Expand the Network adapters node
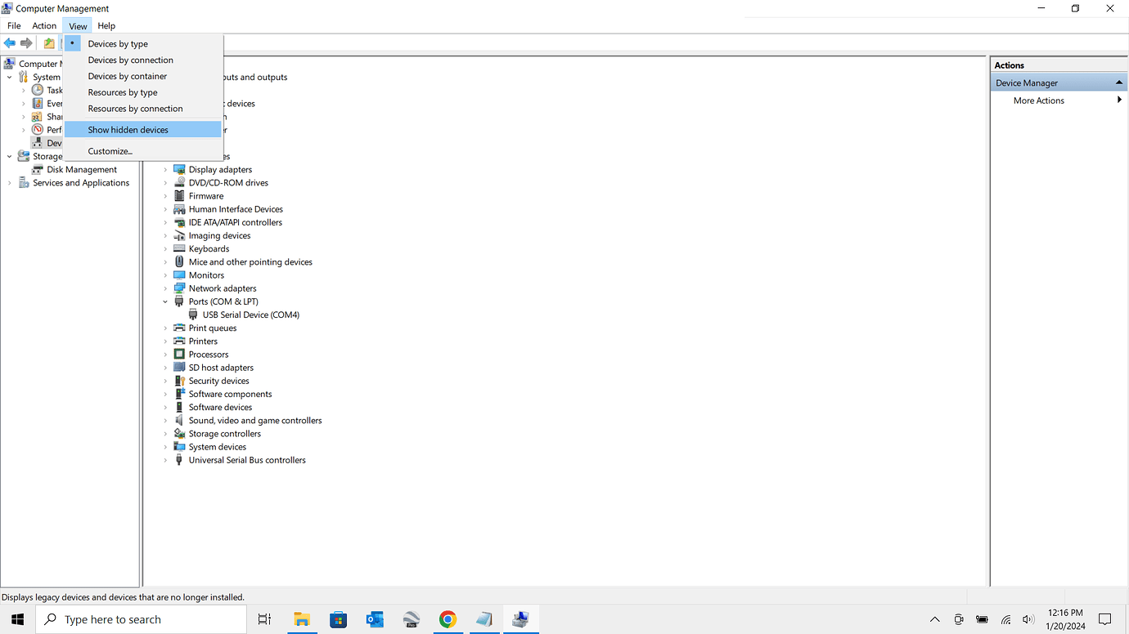Viewport: 1129px width, 634px height. 165,288
